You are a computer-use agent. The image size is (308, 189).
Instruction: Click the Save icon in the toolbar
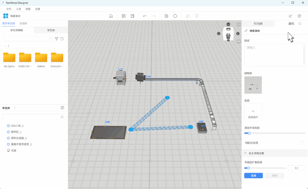(124, 16)
